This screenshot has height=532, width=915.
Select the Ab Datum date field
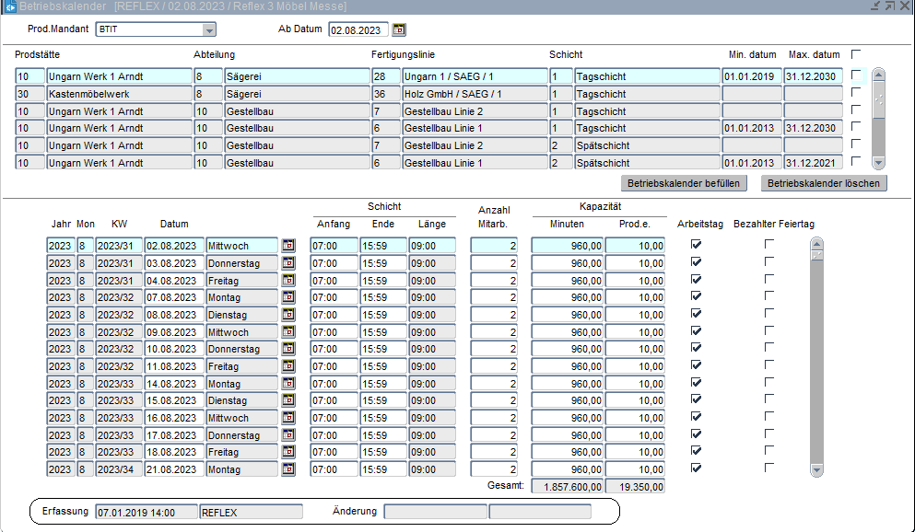click(358, 29)
